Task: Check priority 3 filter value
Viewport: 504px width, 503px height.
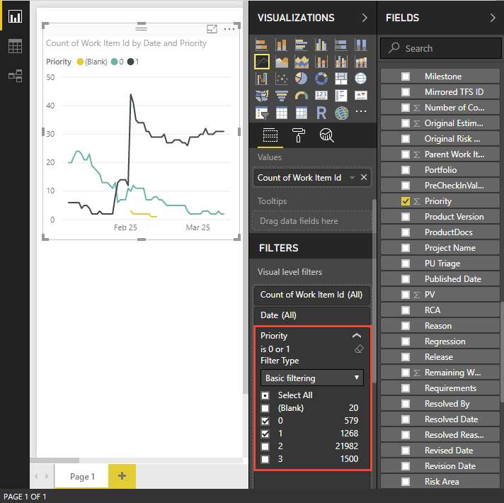Action: coord(265,459)
